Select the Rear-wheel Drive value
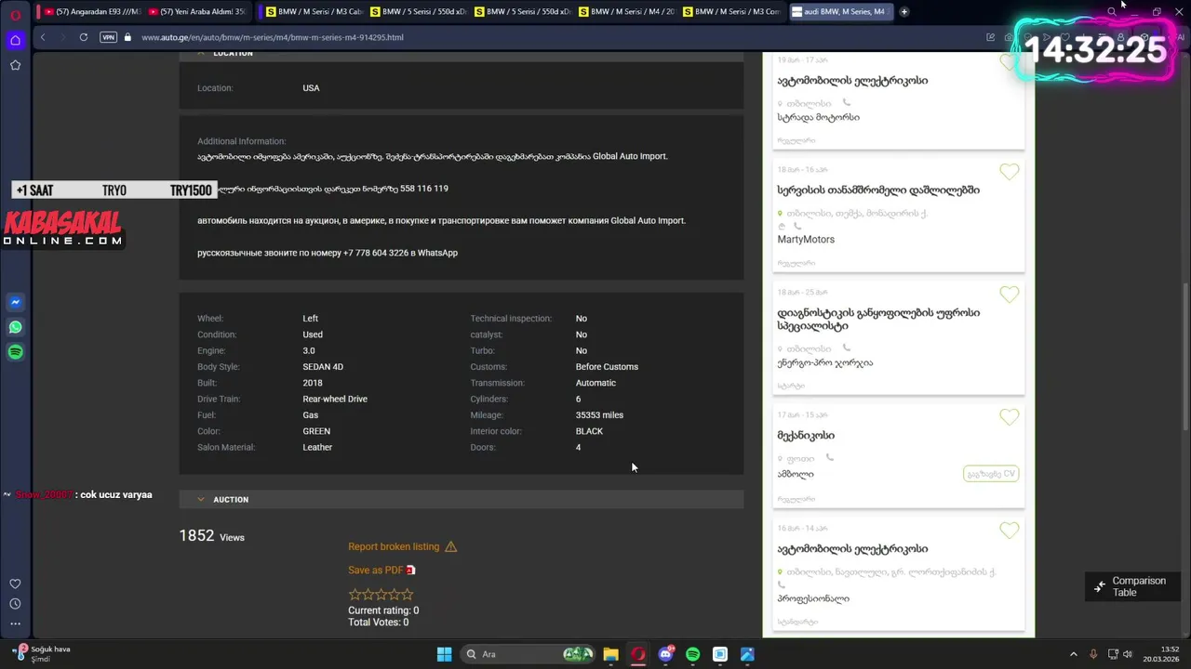 click(x=335, y=399)
